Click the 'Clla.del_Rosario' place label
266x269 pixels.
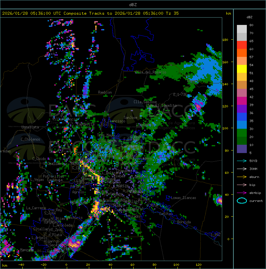click(151, 72)
